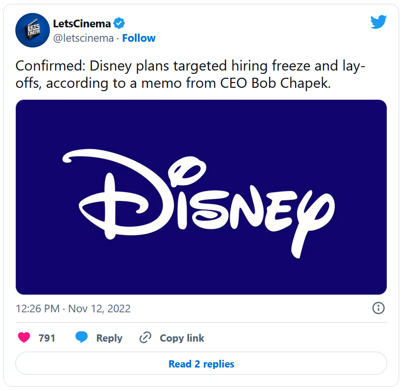The height and width of the screenshot is (391, 403).
Task: Open the Twitter bird logo
Action: pyautogui.click(x=378, y=22)
